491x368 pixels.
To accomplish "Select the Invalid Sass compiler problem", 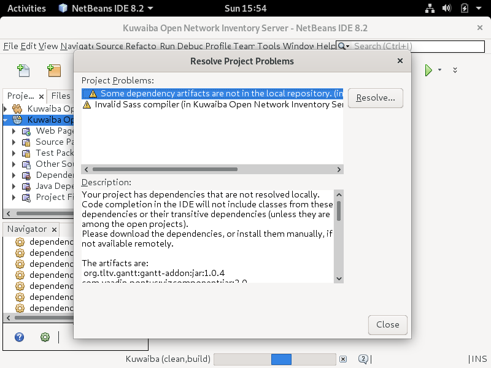I will (212, 104).
